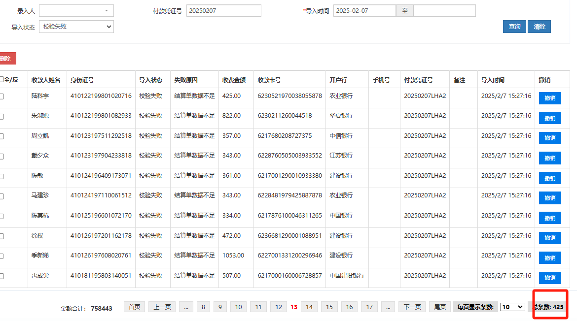Image resolution: width=577 pixels, height=321 pixels.
Task: Click the 付款凭证号 input field
Action: pyautogui.click(x=223, y=11)
